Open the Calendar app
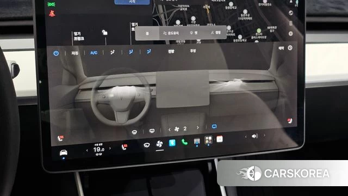This screenshot has width=348, height=196. tap(219, 139)
